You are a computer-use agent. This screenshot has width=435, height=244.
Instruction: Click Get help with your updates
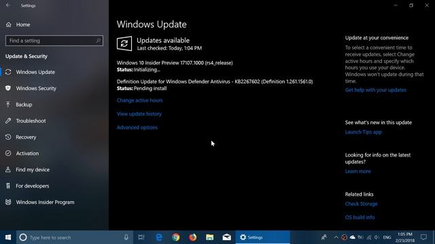[375, 90]
